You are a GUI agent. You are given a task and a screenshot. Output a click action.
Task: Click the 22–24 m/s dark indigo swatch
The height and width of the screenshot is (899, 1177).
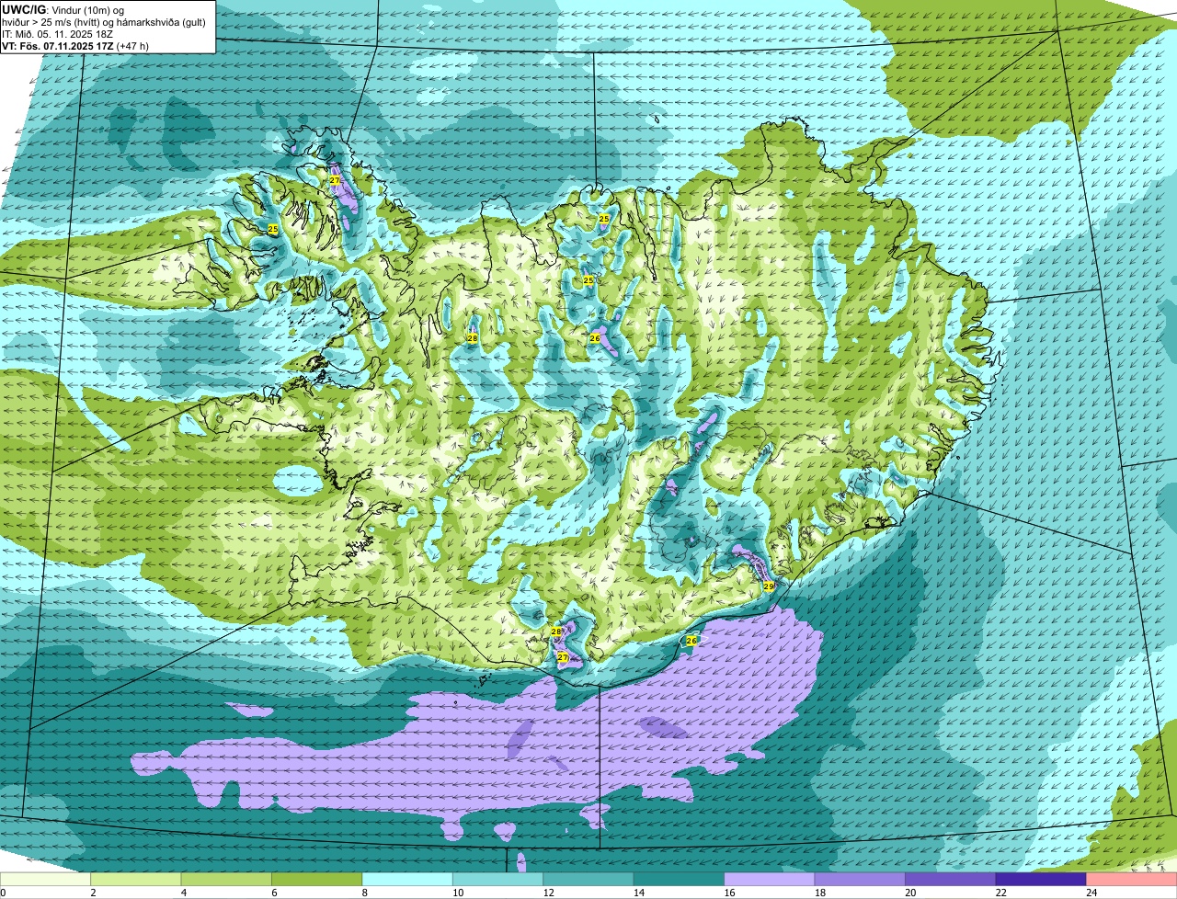click(x=1042, y=880)
